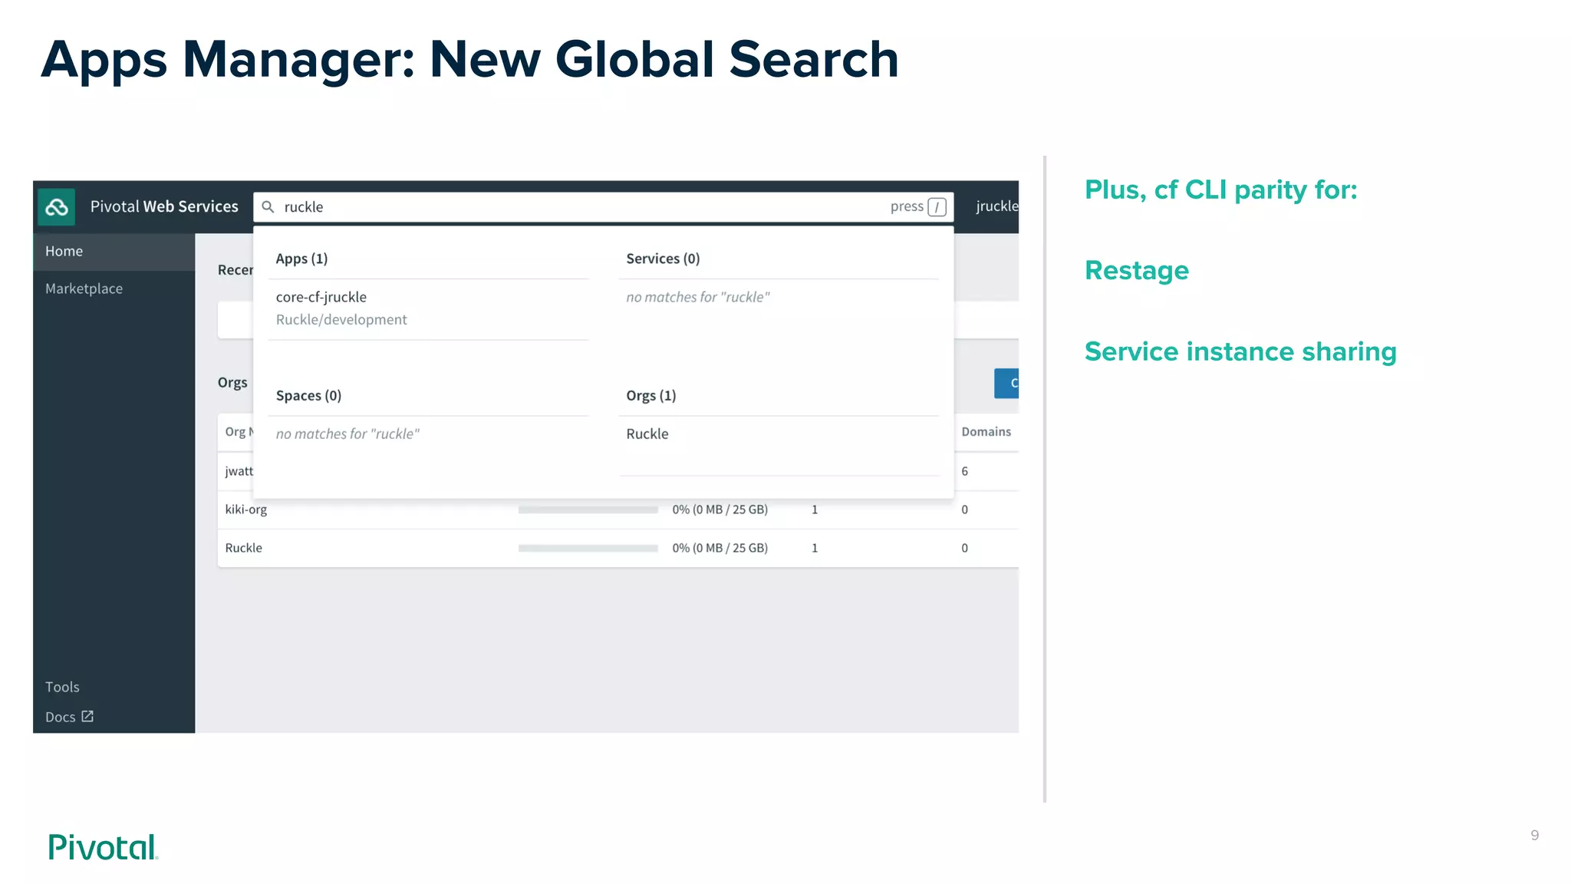Click the search magnifier icon
The image size is (1571, 884).
[268, 206]
